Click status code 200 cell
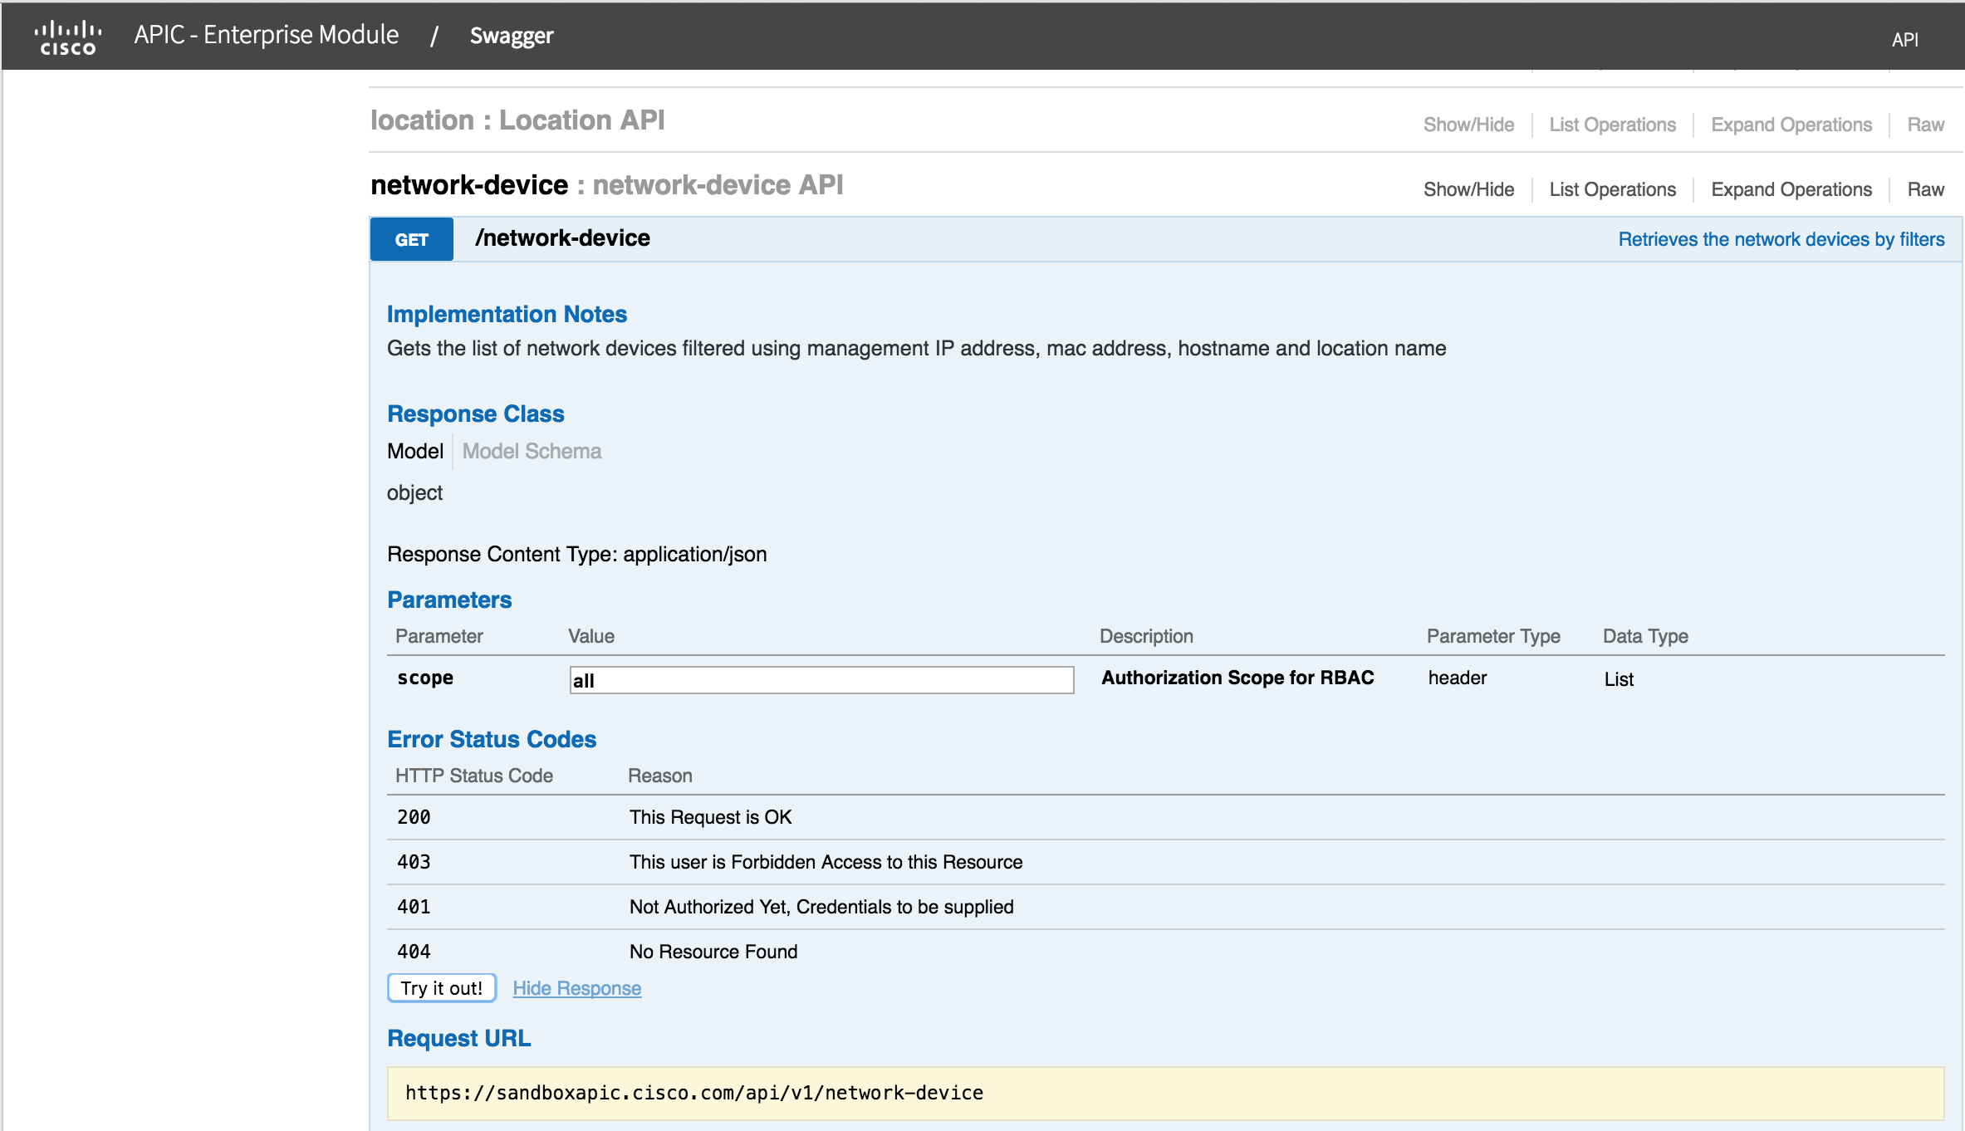 pos(414,817)
